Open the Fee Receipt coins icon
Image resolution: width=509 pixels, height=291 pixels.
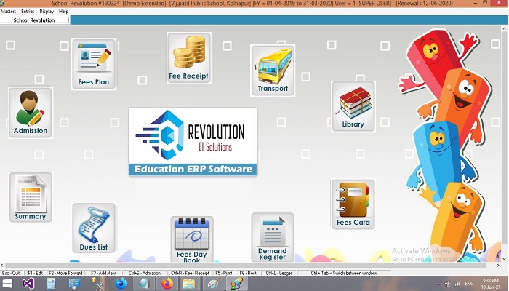click(x=188, y=57)
